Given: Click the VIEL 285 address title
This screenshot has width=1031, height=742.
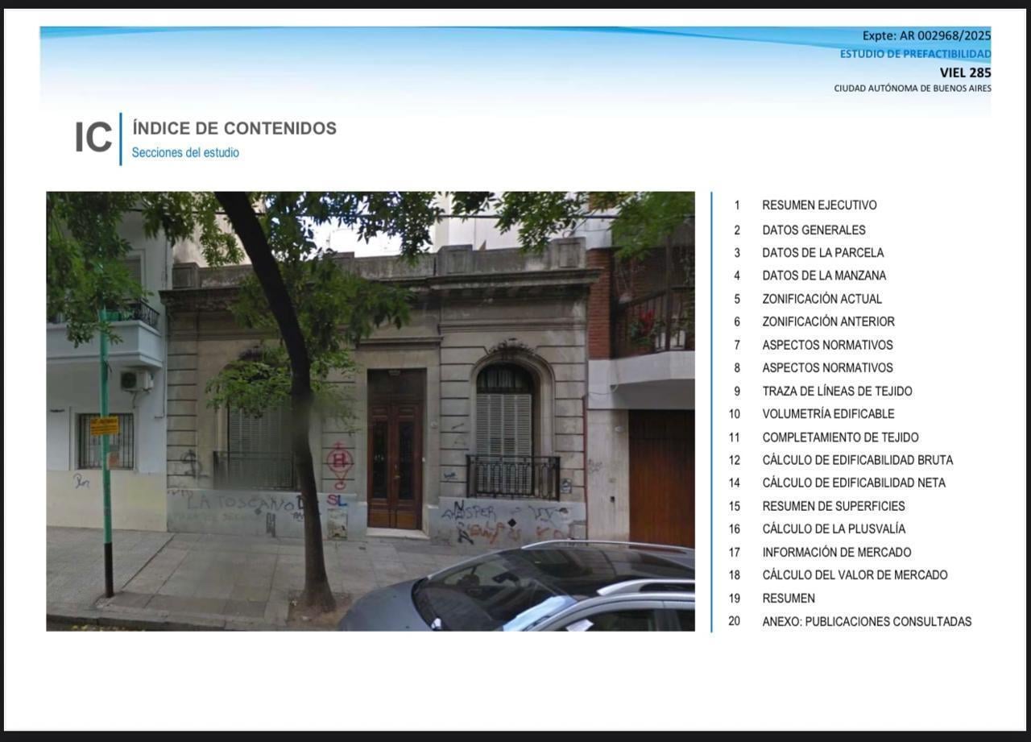Looking at the screenshot, I should 965,73.
